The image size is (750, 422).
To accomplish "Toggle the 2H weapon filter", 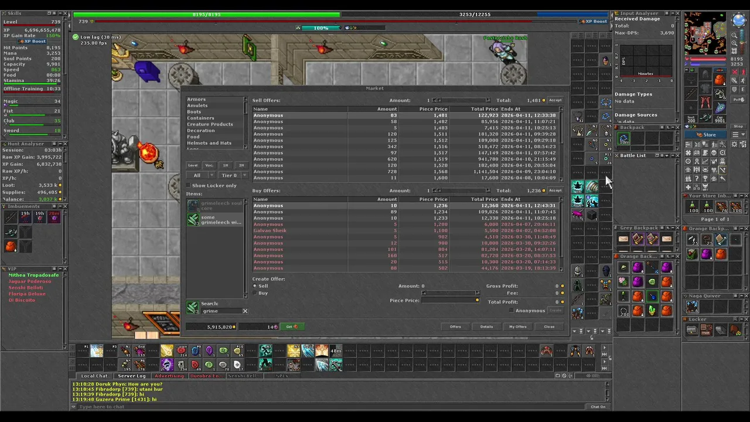I will point(241,165).
